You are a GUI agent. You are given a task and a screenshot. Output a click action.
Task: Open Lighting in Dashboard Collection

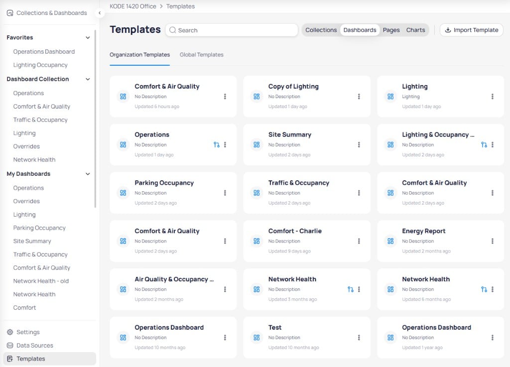[24, 133]
